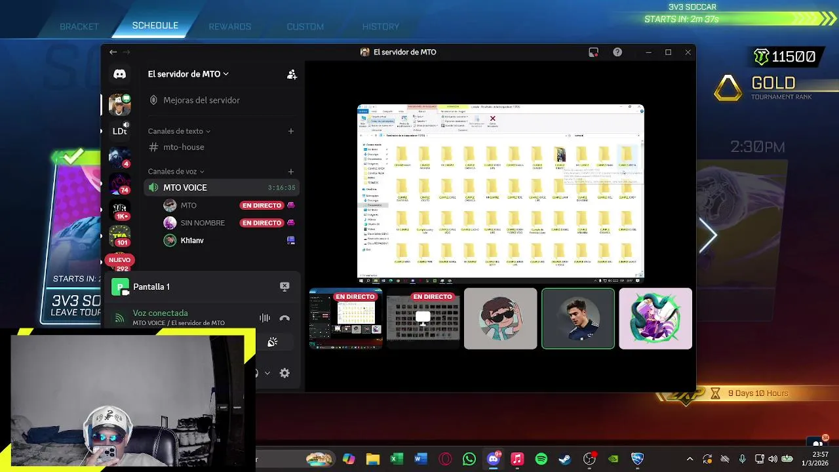
Task: Open Spotify from taskbar
Action: coord(541,459)
